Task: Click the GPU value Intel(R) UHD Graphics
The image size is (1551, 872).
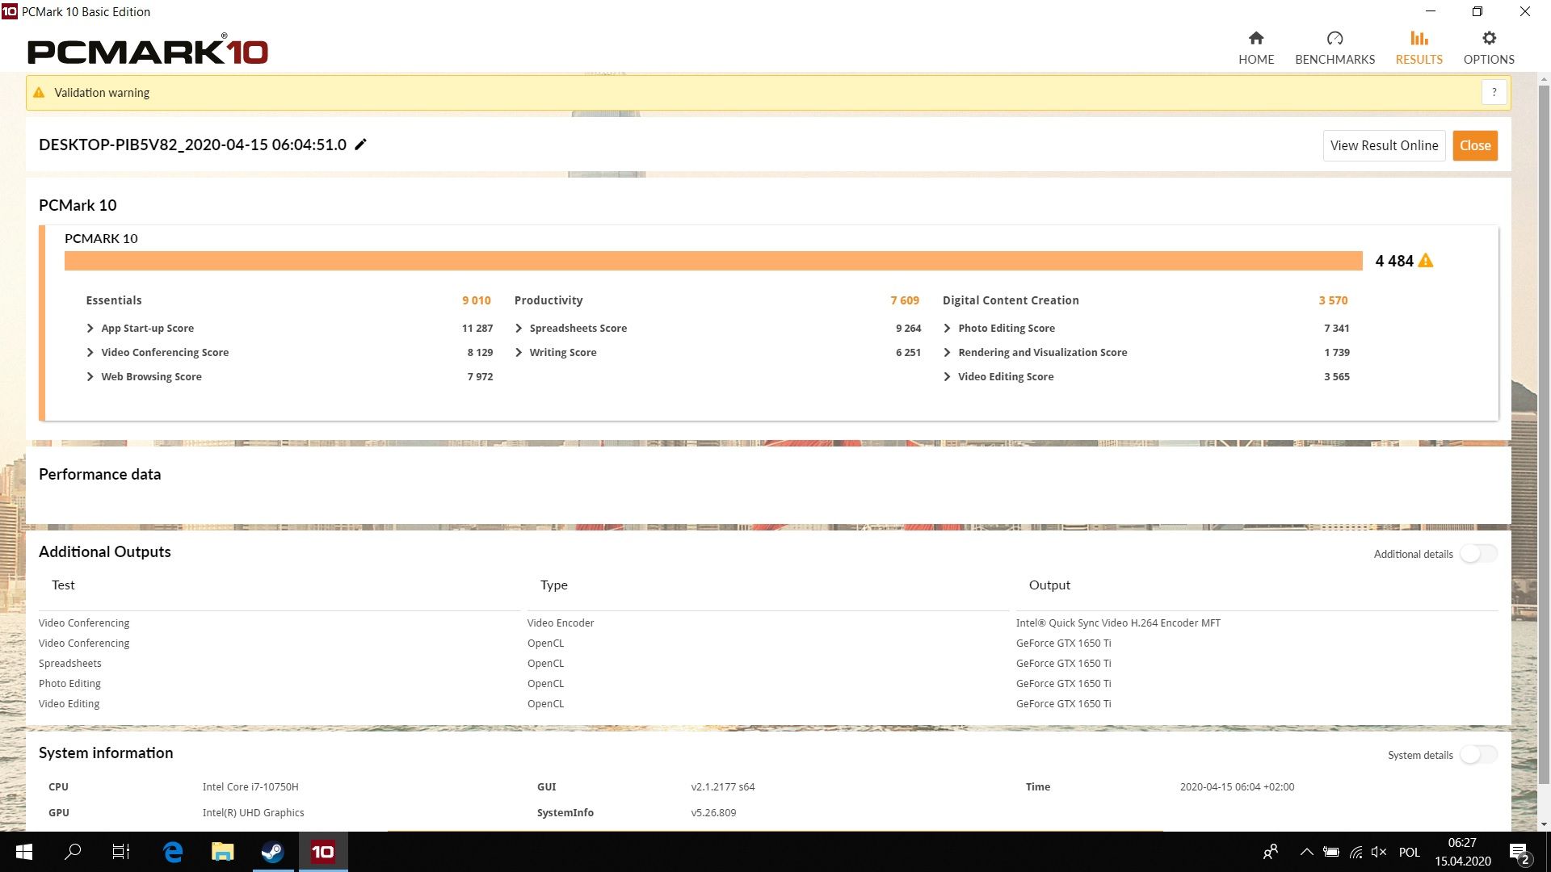Action: pyautogui.click(x=254, y=813)
